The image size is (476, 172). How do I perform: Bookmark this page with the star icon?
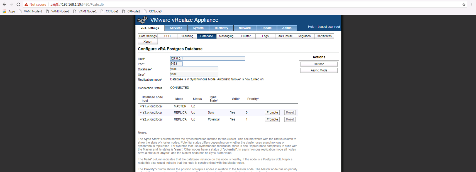tap(464, 4)
